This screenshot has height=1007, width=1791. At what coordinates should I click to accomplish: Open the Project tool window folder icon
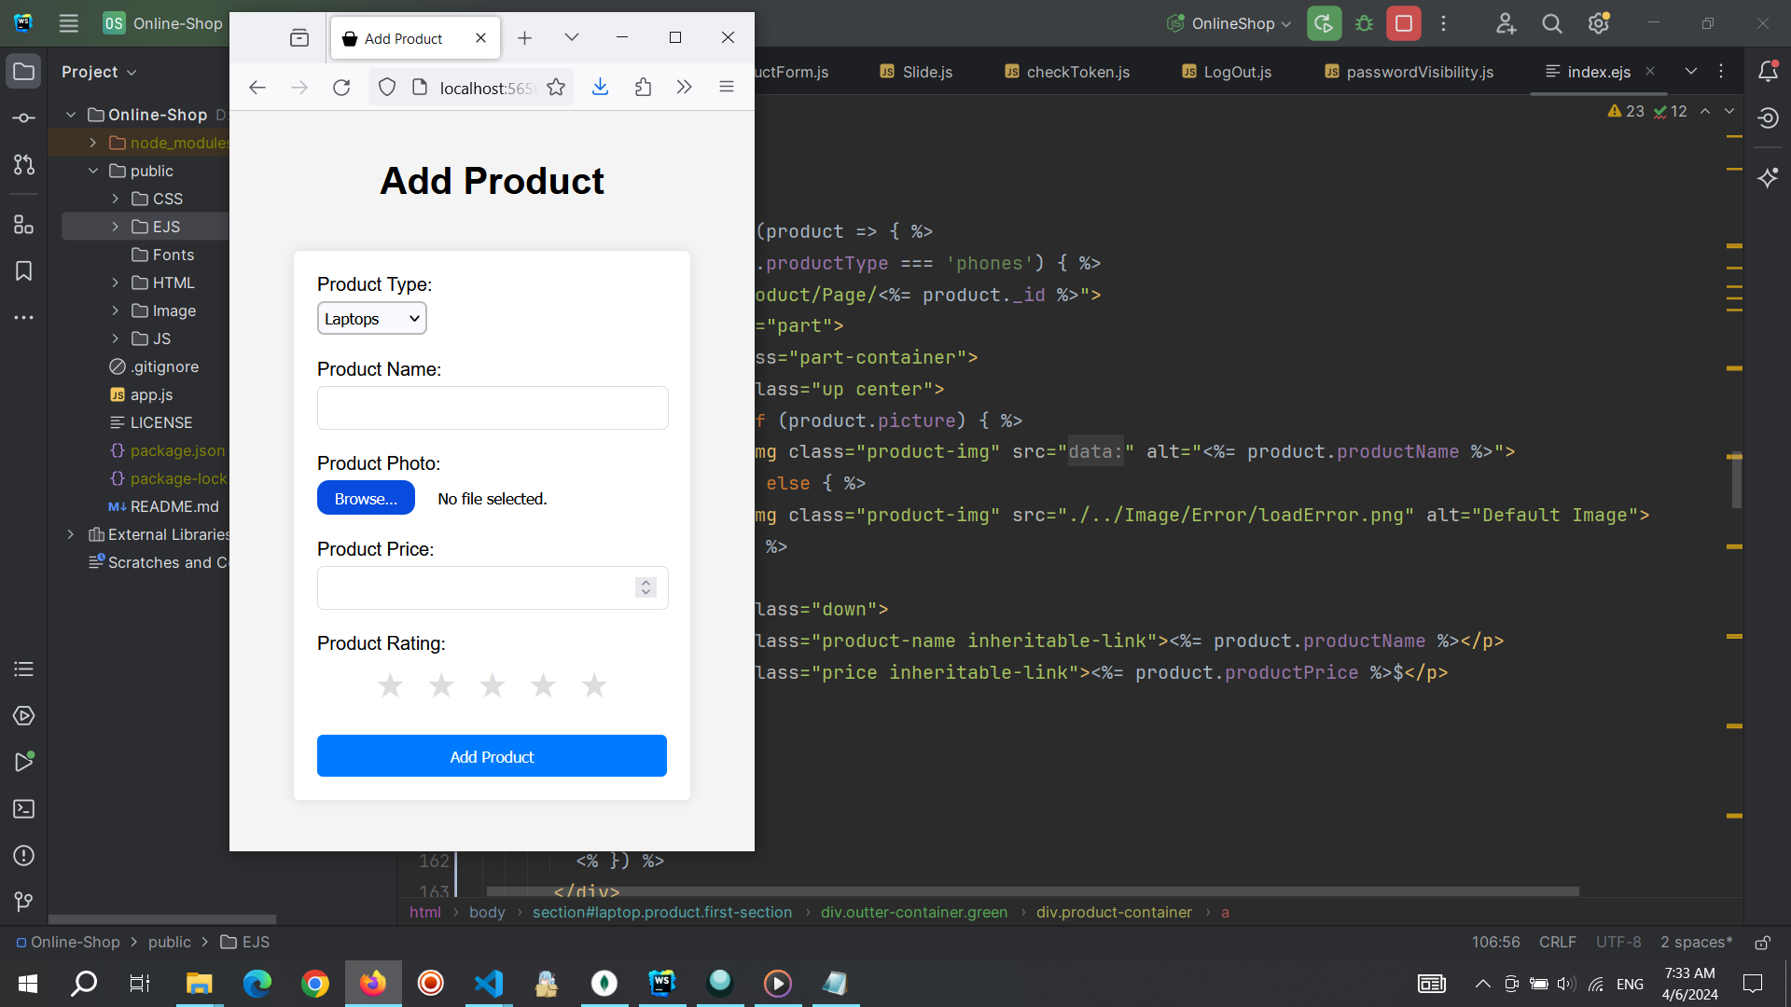[24, 72]
